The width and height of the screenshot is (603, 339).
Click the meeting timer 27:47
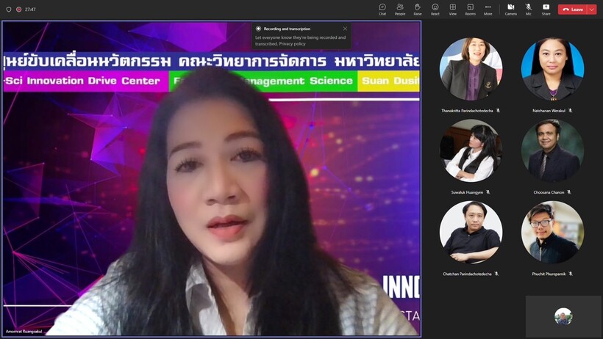click(30, 10)
